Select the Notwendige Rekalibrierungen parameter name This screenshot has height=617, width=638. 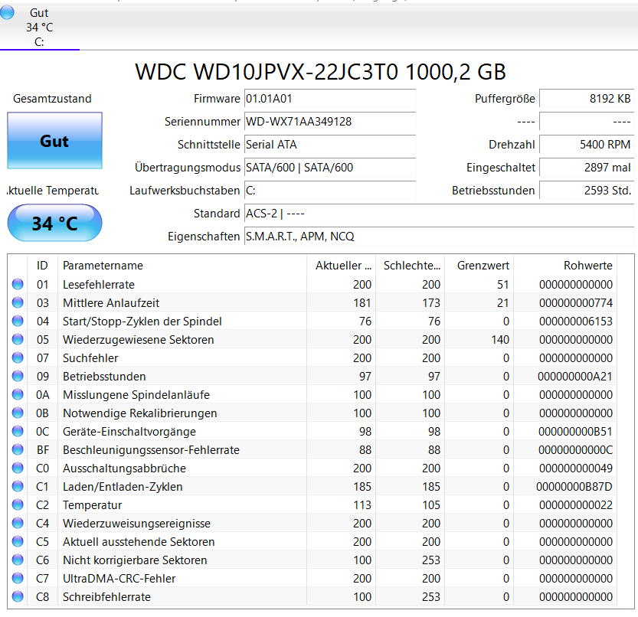[139, 413]
